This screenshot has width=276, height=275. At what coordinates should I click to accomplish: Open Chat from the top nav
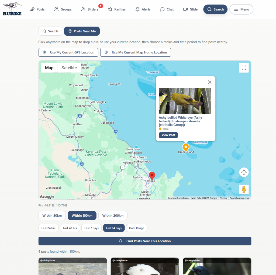pyautogui.click(x=167, y=9)
